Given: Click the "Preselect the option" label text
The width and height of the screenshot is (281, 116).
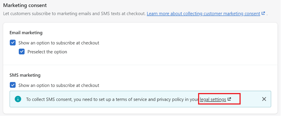Looking at the screenshot, I should 47,52.
